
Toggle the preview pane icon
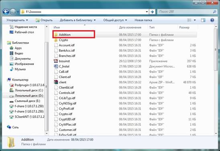point(203,20)
